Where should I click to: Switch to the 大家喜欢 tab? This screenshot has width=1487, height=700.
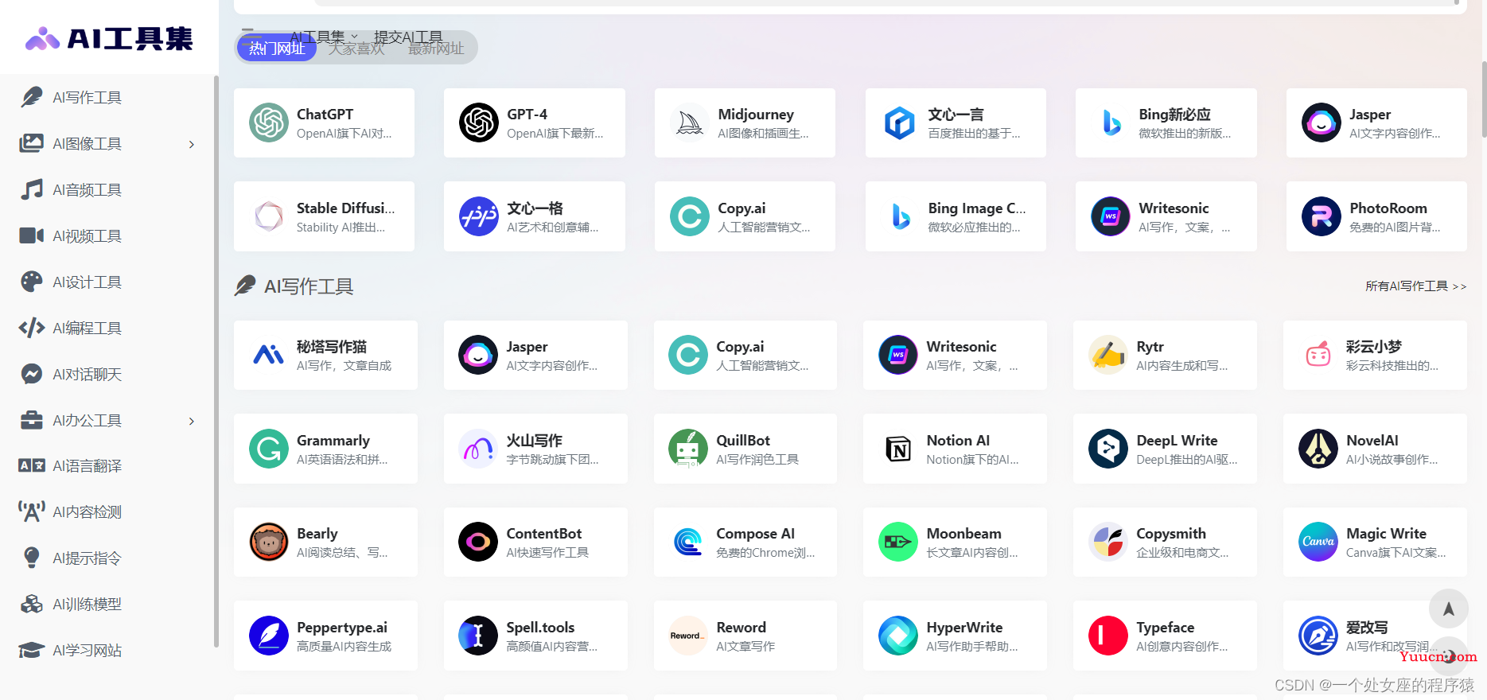pyautogui.click(x=356, y=49)
